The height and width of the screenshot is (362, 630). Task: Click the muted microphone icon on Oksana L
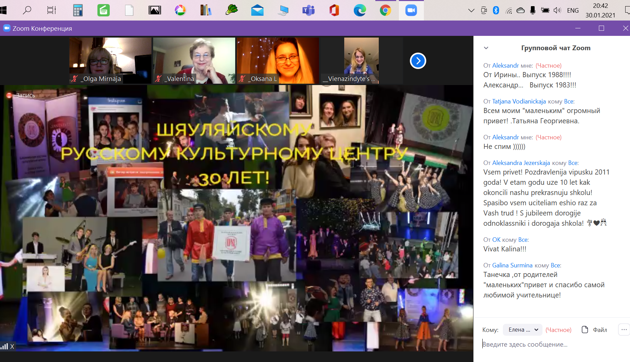point(242,79)
